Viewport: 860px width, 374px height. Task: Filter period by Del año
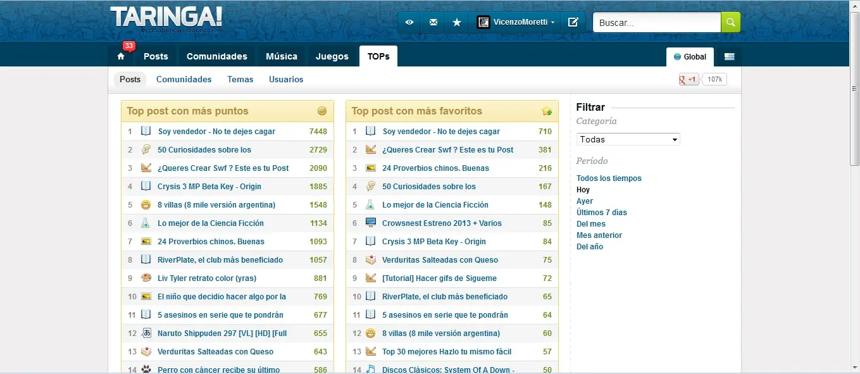(590, 247)
